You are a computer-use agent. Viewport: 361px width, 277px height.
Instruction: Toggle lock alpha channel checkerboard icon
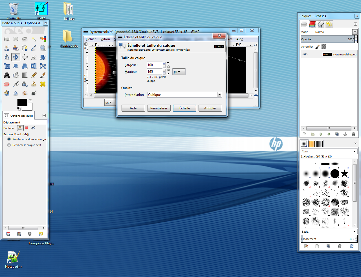[x=324, y=47]
